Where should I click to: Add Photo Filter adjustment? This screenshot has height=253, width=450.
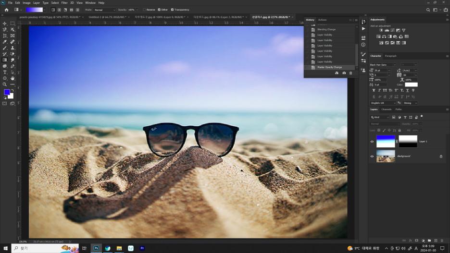click(395, 36)
